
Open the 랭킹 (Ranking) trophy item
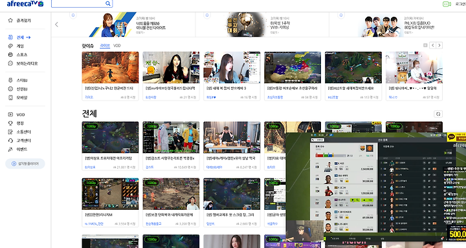pos(16,123)
